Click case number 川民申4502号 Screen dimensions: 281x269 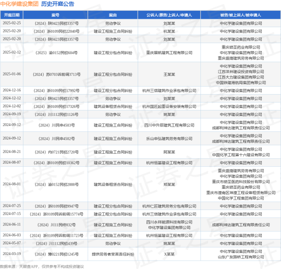pyautogui.click(x=57, y=139)
